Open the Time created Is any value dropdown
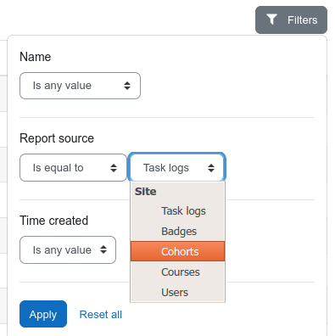The width and height of the screenshot is (335, 336). click(x=68, y=250)
